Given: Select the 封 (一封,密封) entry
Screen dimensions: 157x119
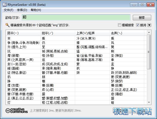Looking at the screenshot, I should 17,64.
